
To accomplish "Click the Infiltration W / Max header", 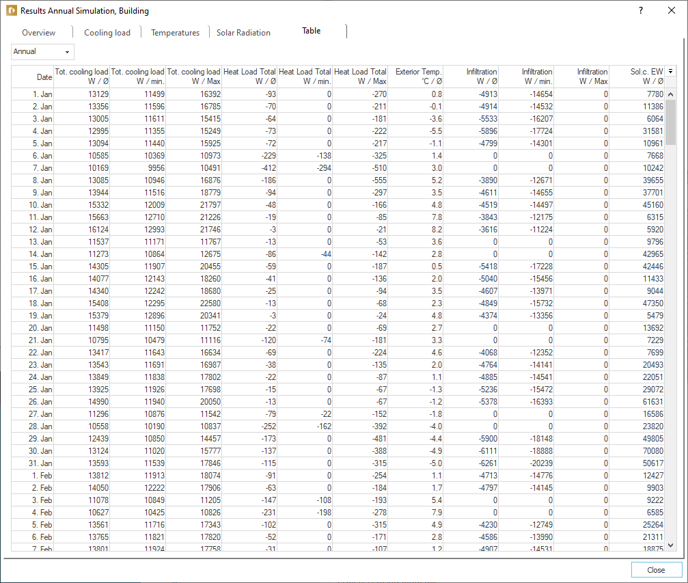I will pyautogui.click(x=581, y=77).
